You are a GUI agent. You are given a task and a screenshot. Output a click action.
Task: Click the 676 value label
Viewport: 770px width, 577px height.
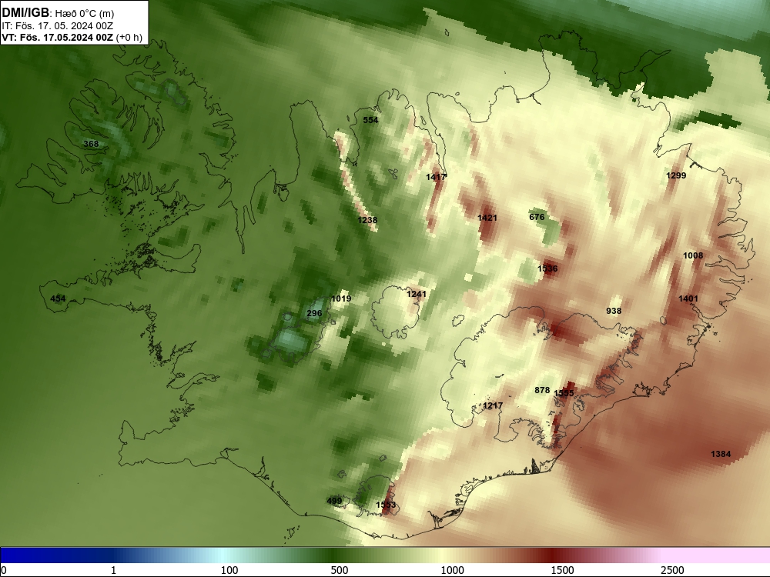pyautogui.click(x=537, y=216)
